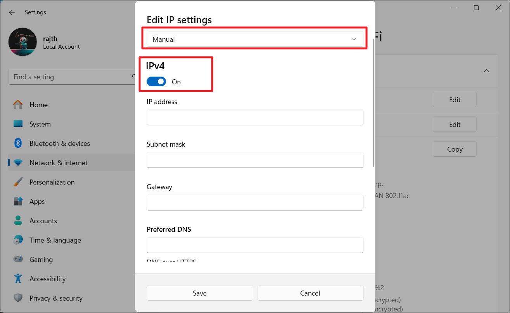This screenshot has width=510, height=313.
Task: Go back with the Settings back arrow
Action: point(12,12)
